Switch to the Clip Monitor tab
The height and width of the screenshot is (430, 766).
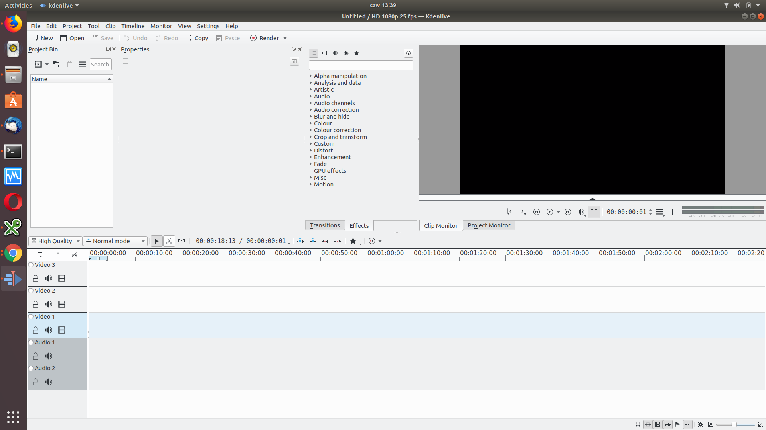(441, 225)
